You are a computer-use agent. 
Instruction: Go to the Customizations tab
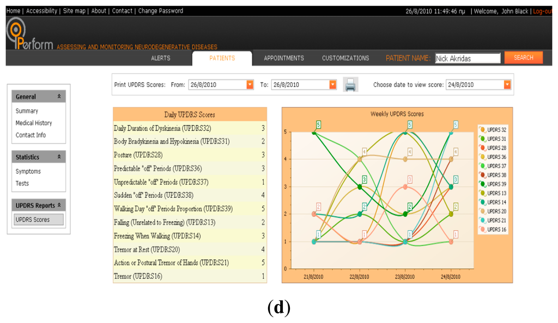coord(345,58)
